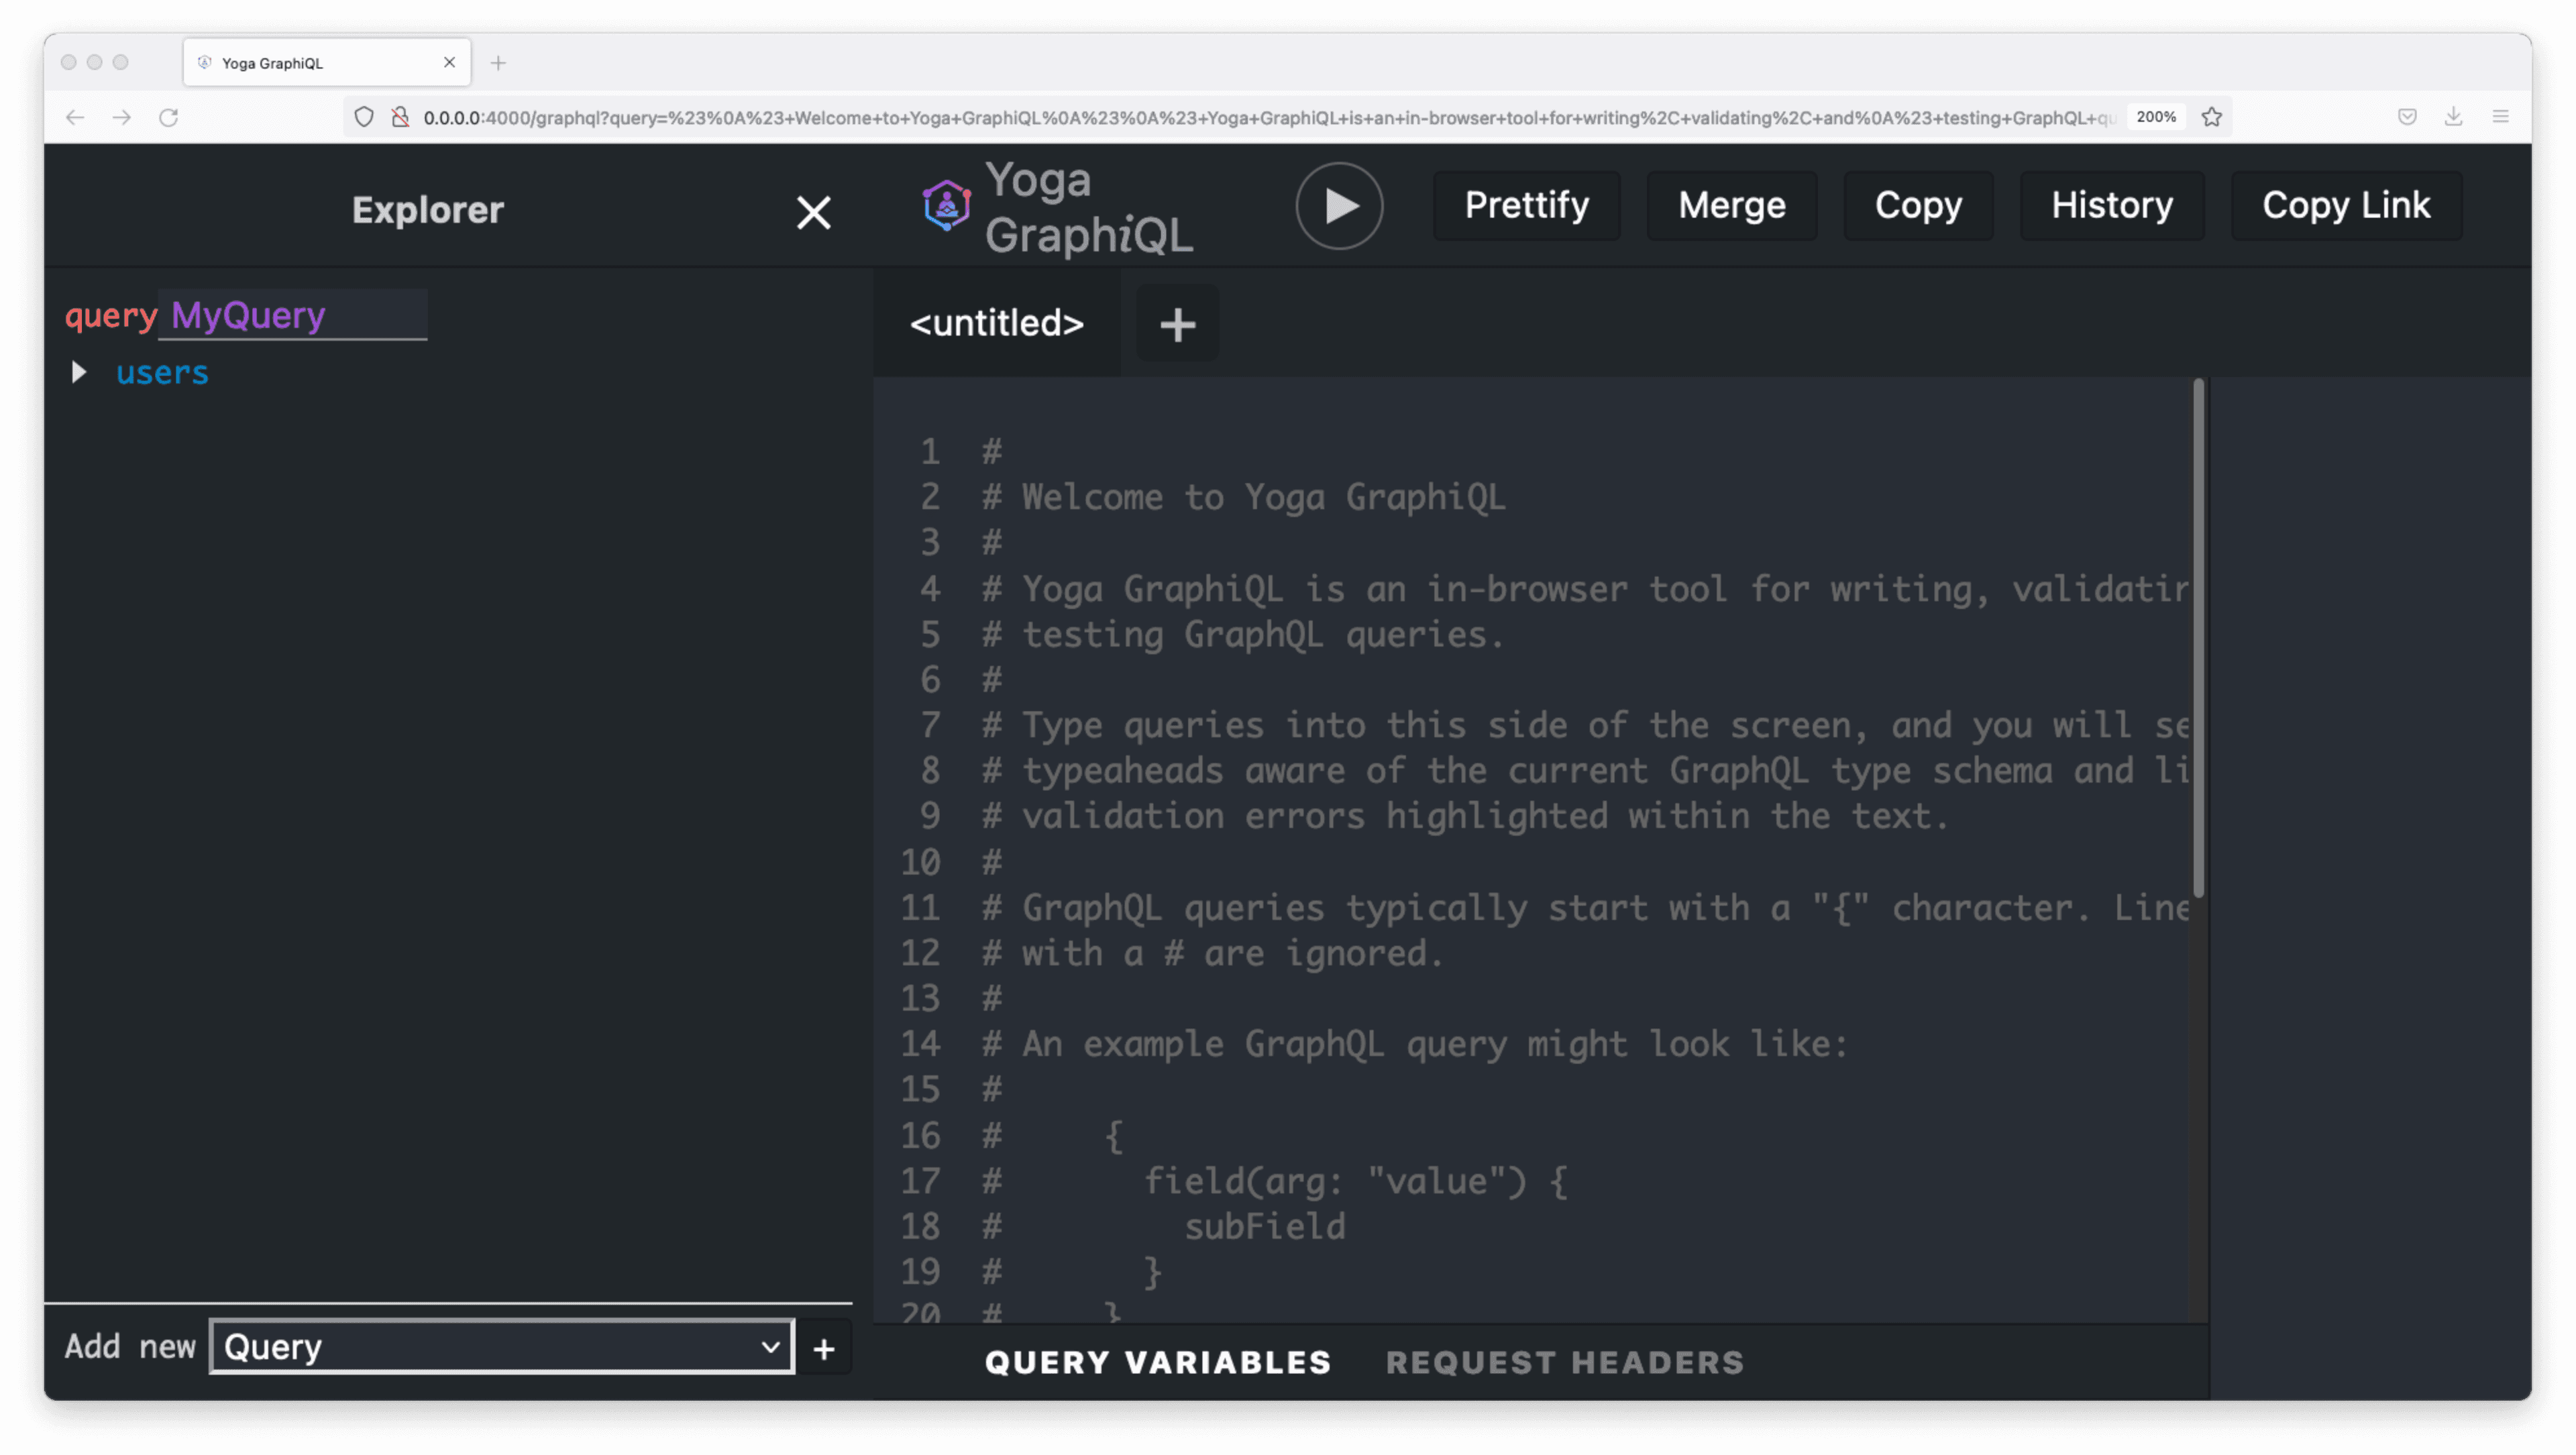Run the query with the play button
This screenshot has width=2576, height=1455.
click(1339, 206)
